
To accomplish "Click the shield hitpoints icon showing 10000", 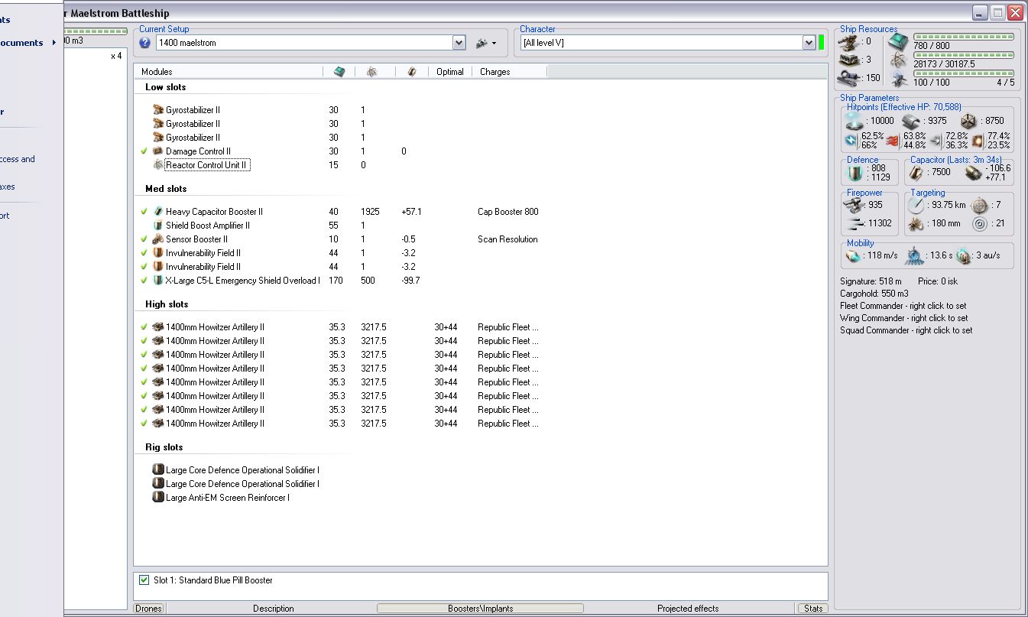I will click(x=855, y=121).
